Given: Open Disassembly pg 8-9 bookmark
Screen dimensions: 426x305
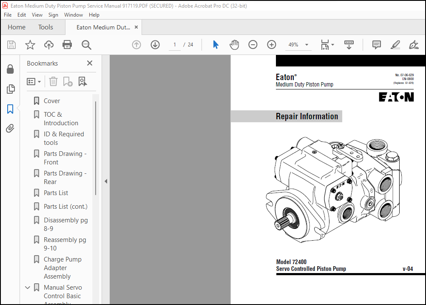Looking at the screenshot, I should pyautogui.click(x=66, y=224).
